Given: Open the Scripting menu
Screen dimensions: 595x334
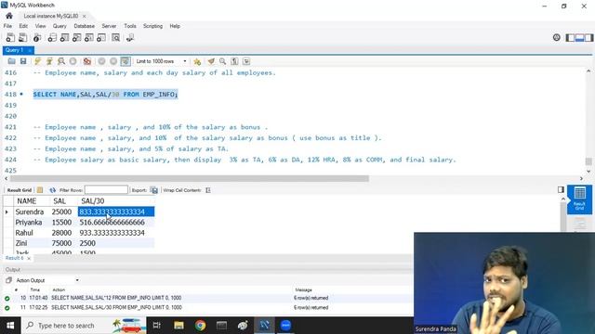Looking at the screenshot, I should pos(152,26).
